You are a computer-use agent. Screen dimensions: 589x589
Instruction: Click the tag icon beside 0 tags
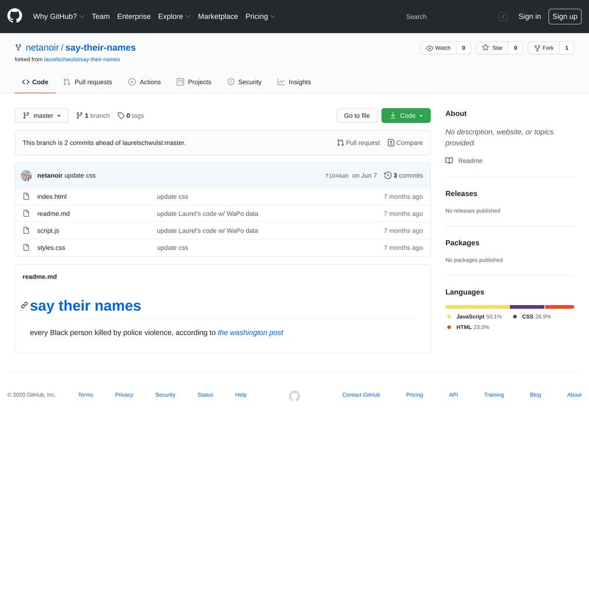[121, 115]
